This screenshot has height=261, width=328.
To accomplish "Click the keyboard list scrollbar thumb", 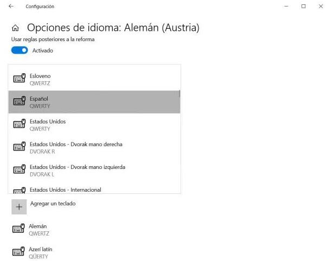I will coord(179,94).
